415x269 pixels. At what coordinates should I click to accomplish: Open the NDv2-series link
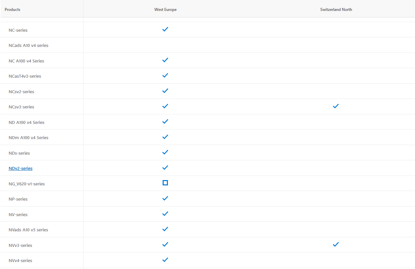coord(21,168)
